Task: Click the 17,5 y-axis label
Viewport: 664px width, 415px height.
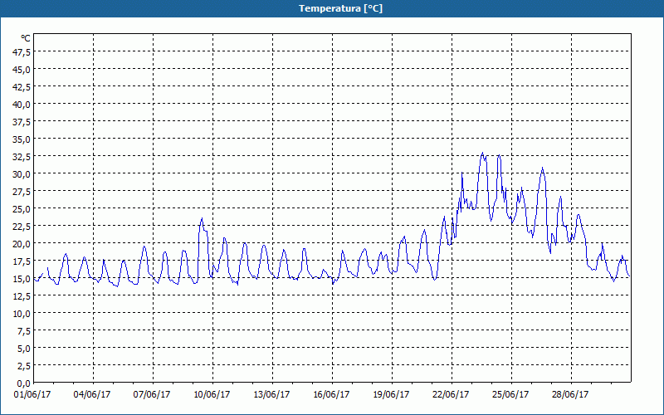Action: coord(22,261)
